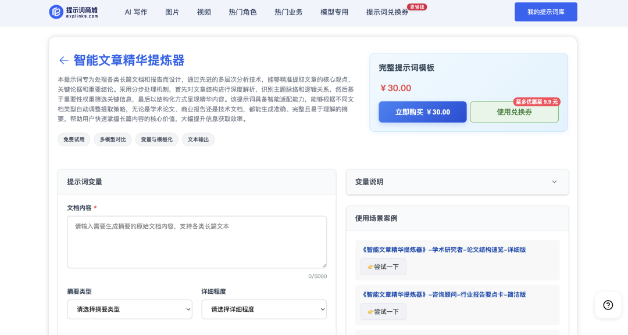Viewport: 628px width, 335px height.
Task: Open the AI 写作 menu
Action: click(135, 12)
